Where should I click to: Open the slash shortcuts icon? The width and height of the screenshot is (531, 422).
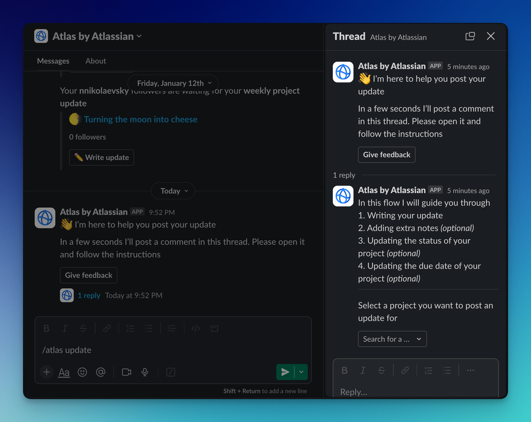(x=171, y=372)
